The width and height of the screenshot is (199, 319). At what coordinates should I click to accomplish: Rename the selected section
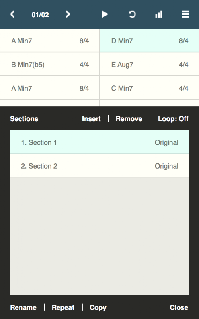coord(23,307)
